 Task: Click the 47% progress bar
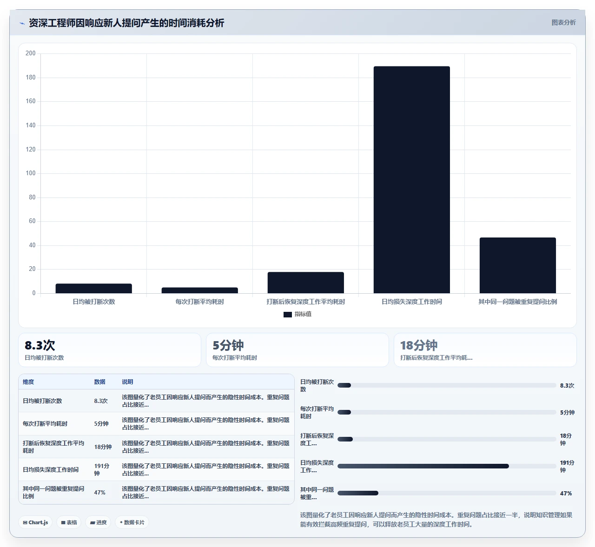(x=447, y=493)
